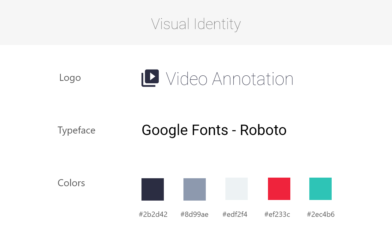Click the '#2ec4b6' hex code text
Screen dimensions: 392x245
pyautogui.click(x=321, y=214)
